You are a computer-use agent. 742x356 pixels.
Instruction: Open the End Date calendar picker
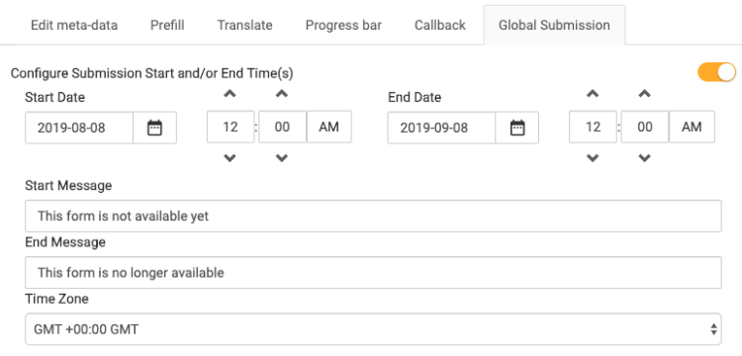tap(517, 128)
